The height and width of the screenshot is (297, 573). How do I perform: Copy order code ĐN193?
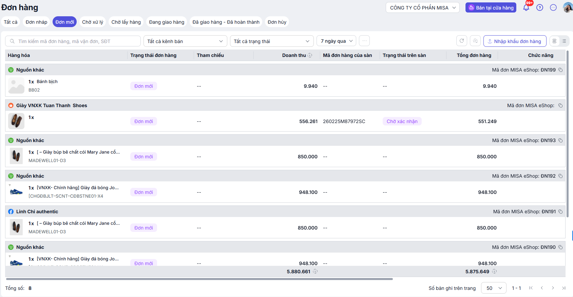[x=560, y=140]
